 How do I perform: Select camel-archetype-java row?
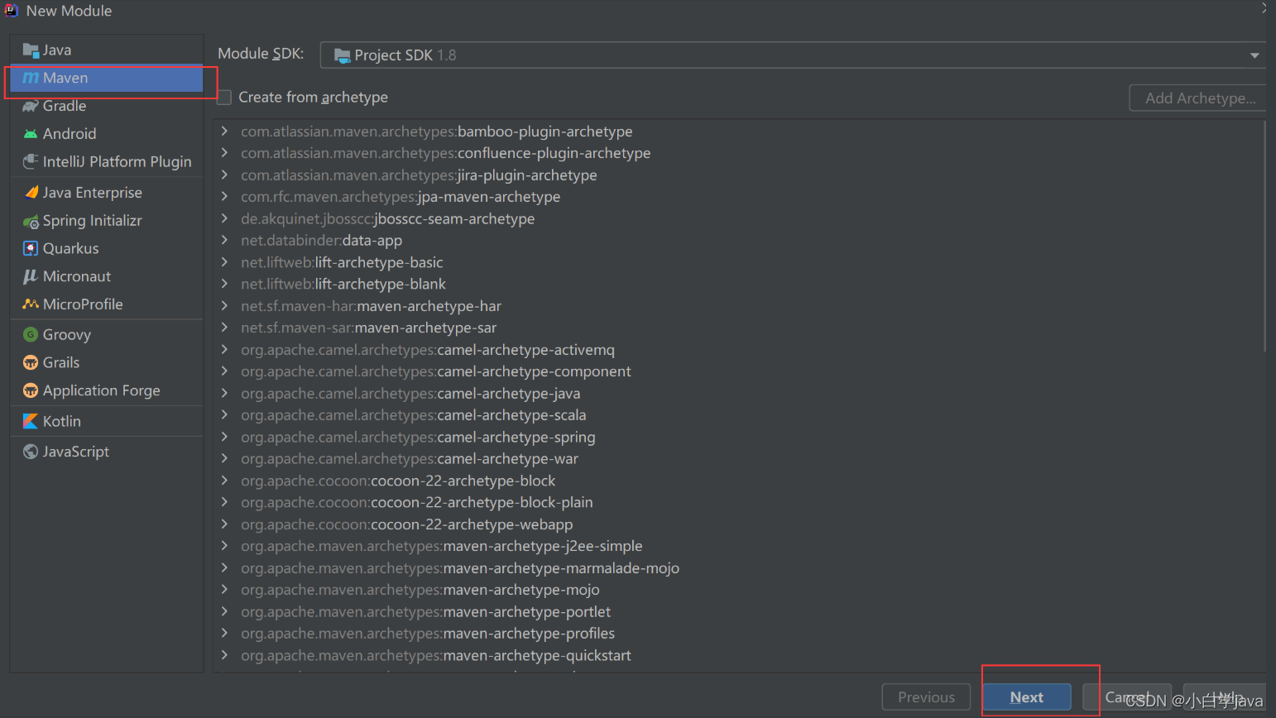tap(739, 394)
